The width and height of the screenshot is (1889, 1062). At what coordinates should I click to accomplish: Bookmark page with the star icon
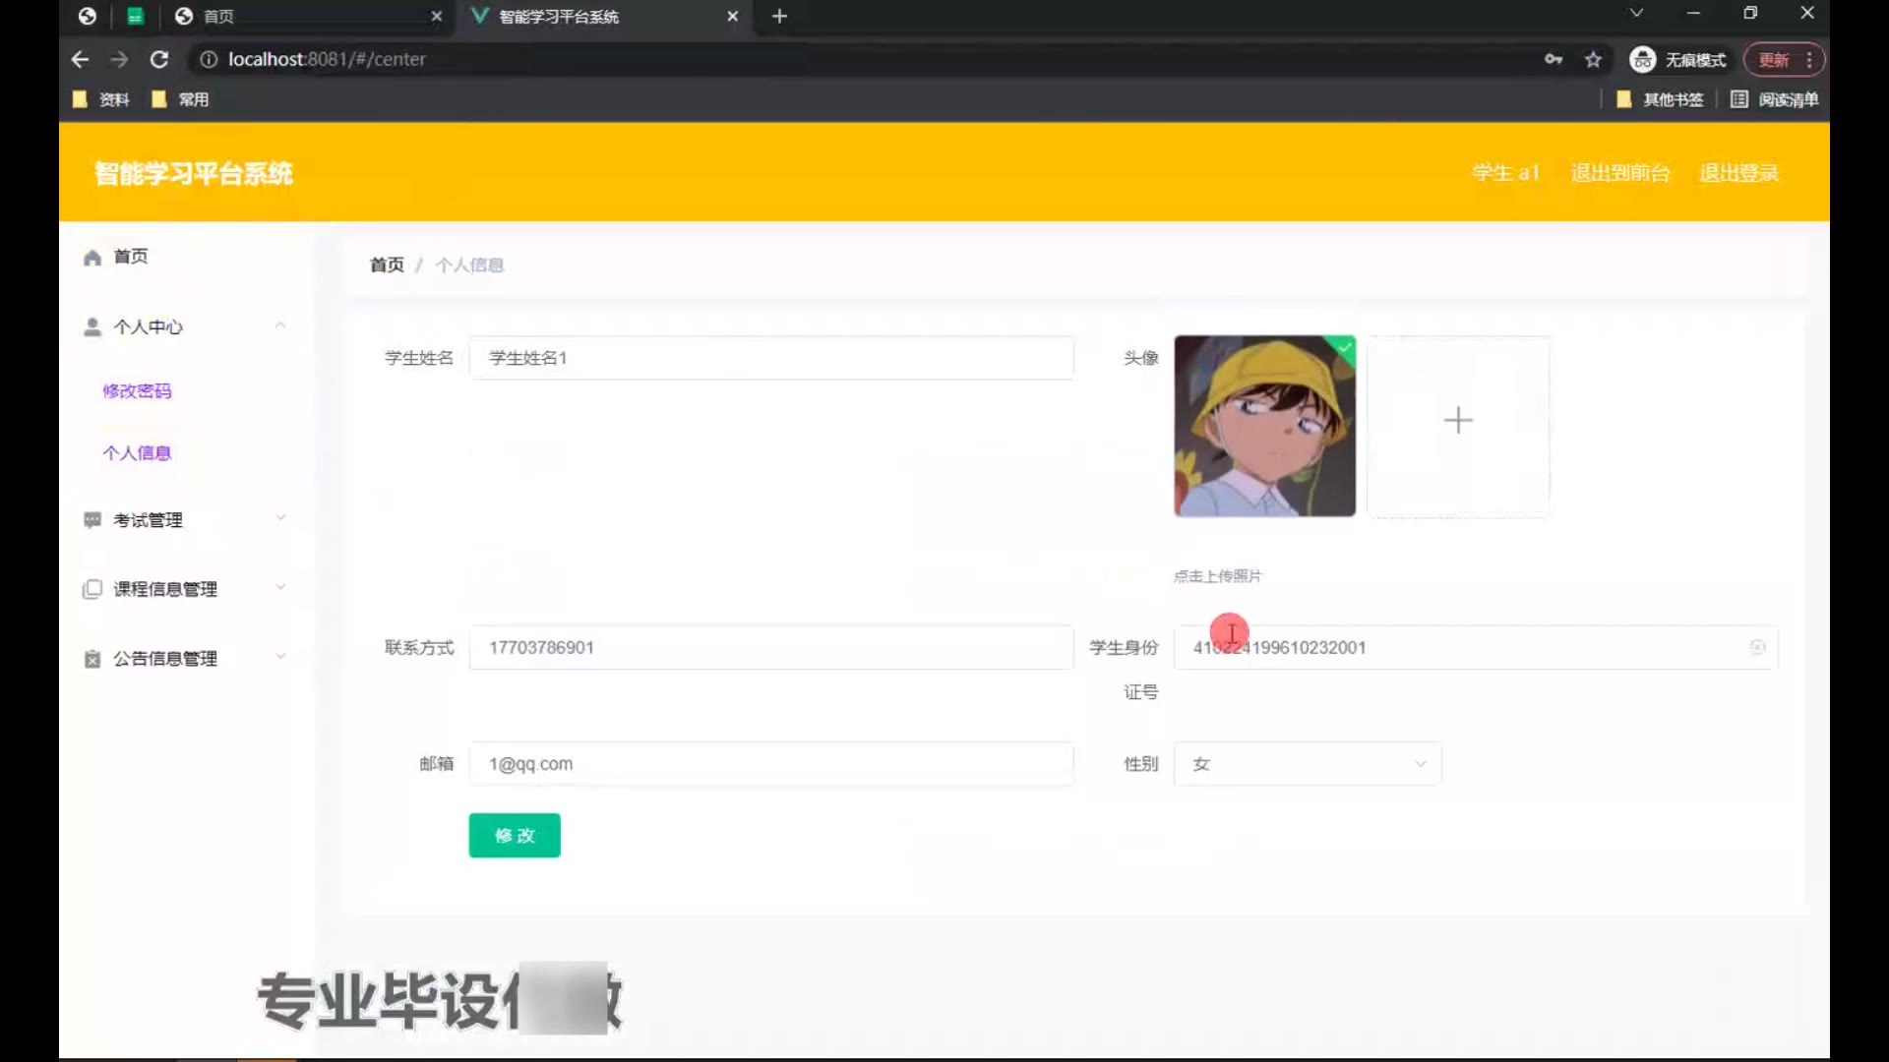tap(1593, 60)
